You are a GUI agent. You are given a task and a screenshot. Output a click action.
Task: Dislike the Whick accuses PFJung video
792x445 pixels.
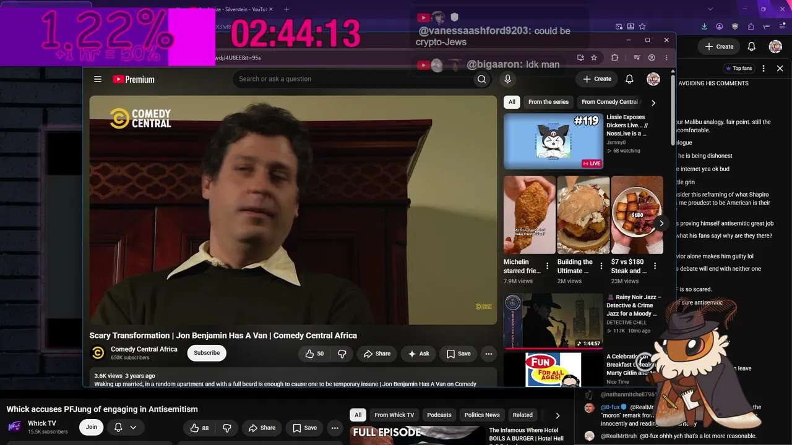pos(227,428)
